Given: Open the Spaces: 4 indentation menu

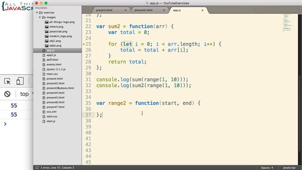Looking at the screenshot, I should pyautogui.click(x=267, y=168).
